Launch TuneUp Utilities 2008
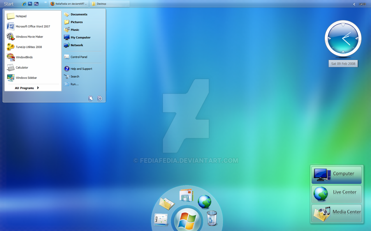 pyautogui.click(x=33, y=47)
